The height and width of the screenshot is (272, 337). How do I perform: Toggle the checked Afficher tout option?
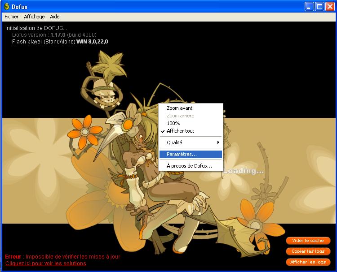pos(191,131)
